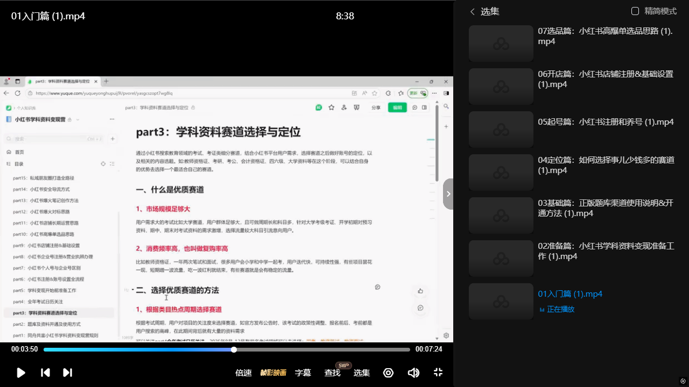Click the 倾影映画 label
Image resolution: width=689 pixels, height=387 pixels.
[x=273, y=372]
